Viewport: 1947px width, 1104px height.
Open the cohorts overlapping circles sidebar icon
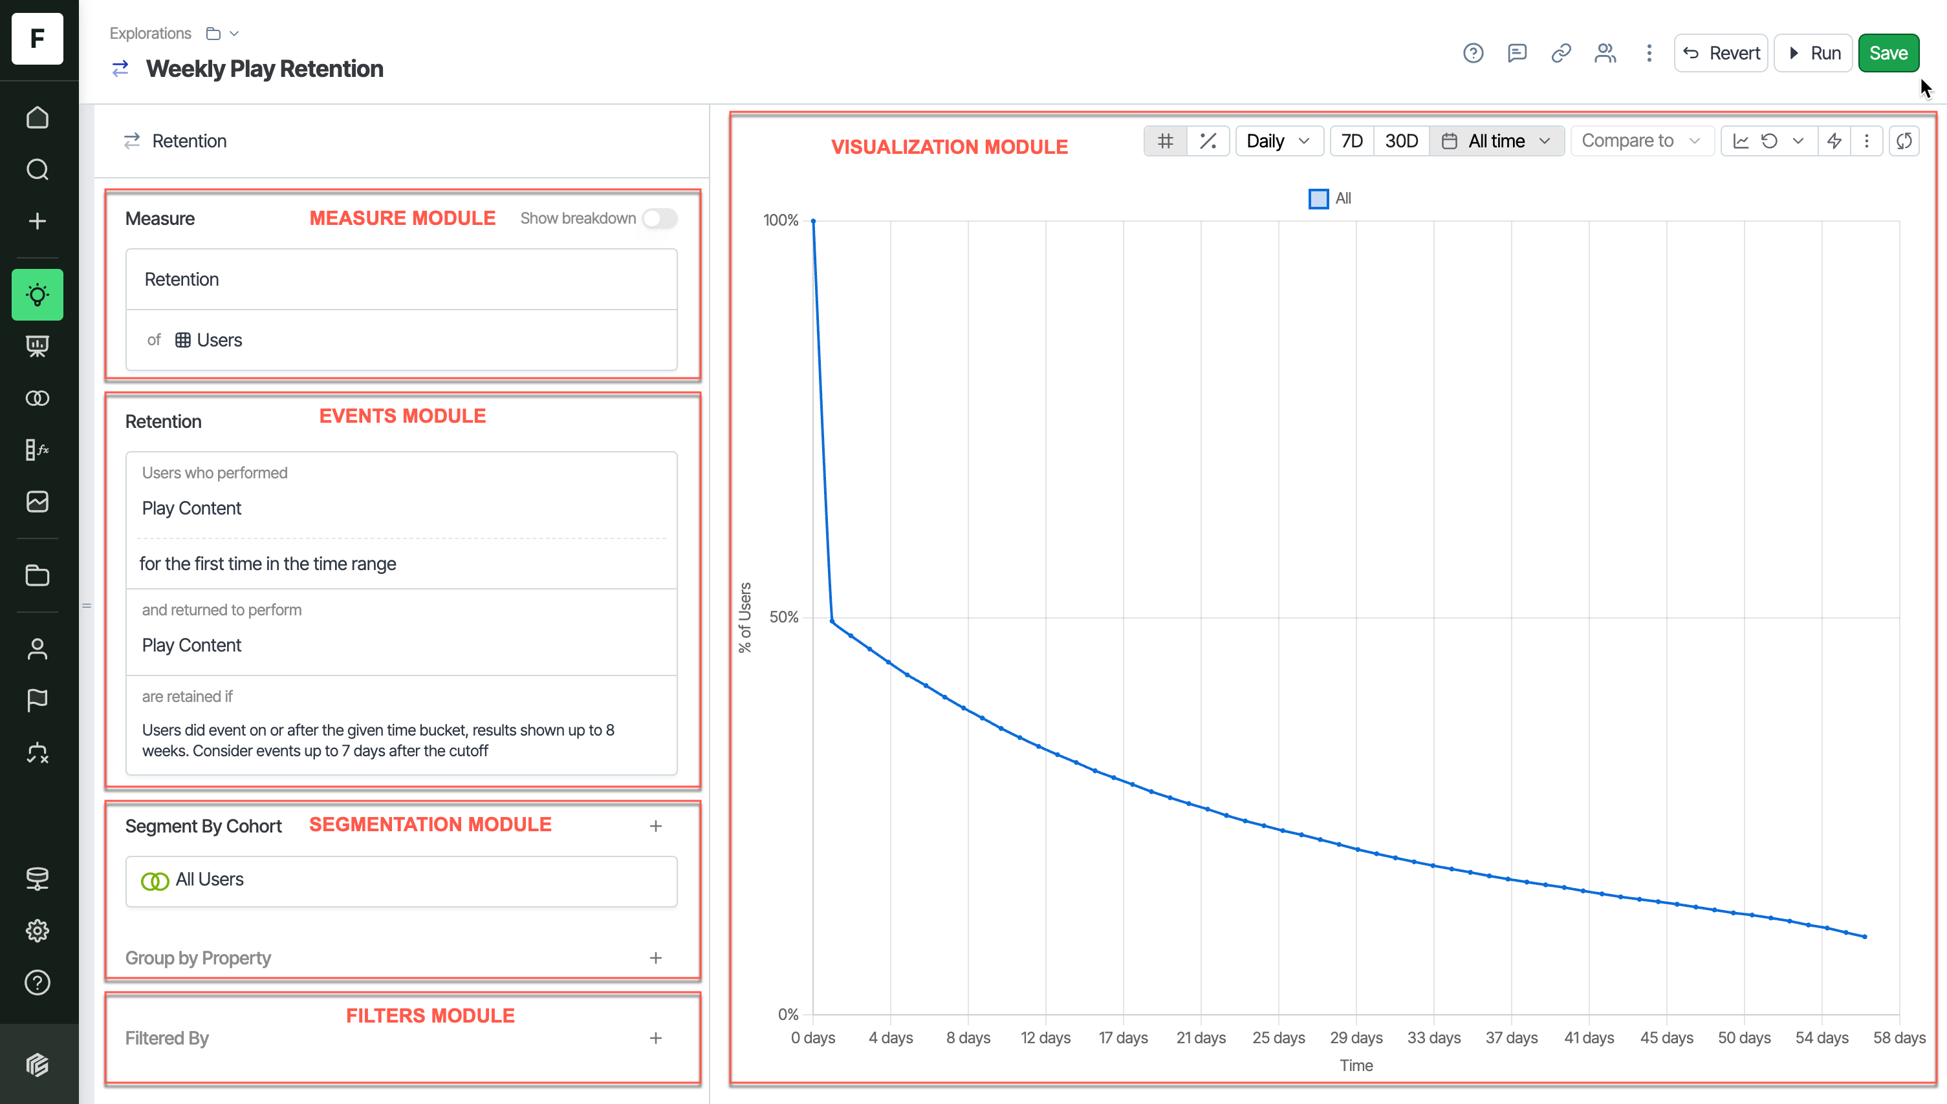tap(37, 398)
